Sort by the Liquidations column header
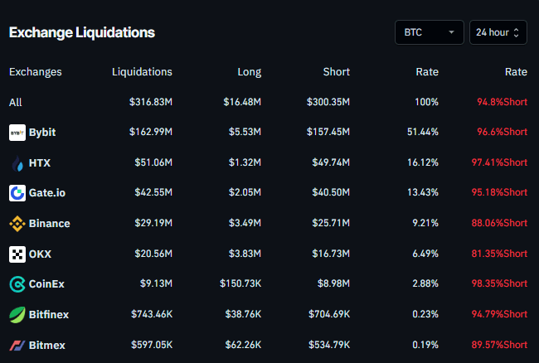This screenshot has height=363, width=539. [x=142, y=72]
